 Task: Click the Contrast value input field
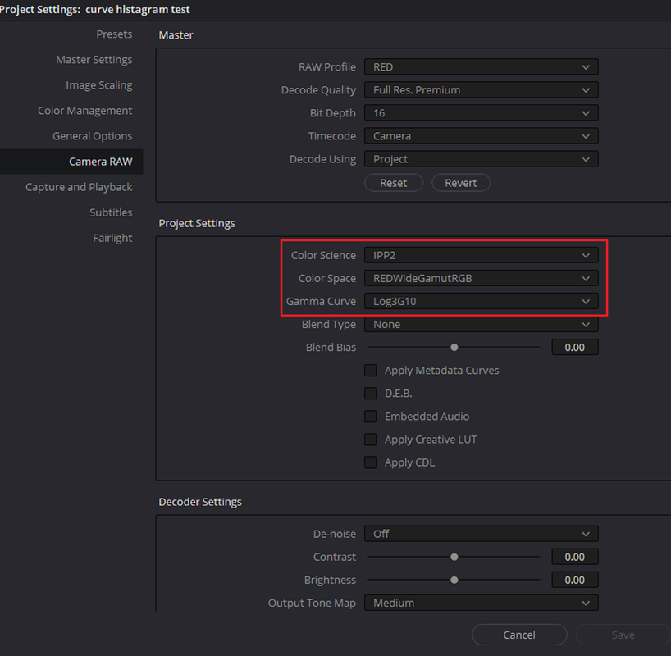click(575, 557)
